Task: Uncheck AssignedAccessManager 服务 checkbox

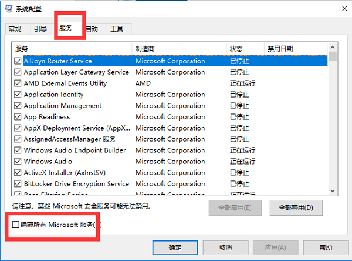Action: [18, 139]
